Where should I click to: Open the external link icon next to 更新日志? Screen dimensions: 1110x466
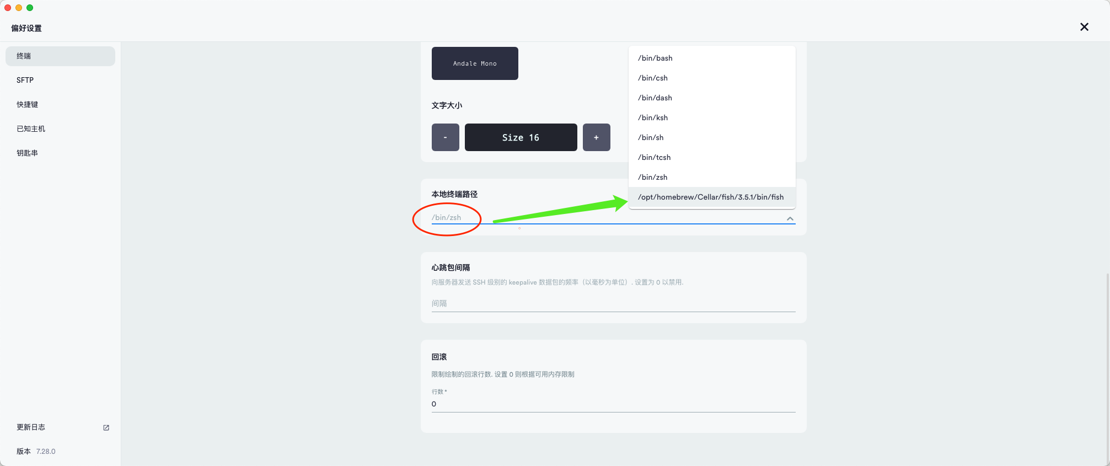[106, 427]
